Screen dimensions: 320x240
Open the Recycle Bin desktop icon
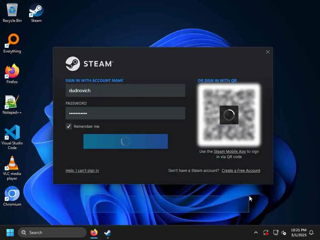click(12, 12)
